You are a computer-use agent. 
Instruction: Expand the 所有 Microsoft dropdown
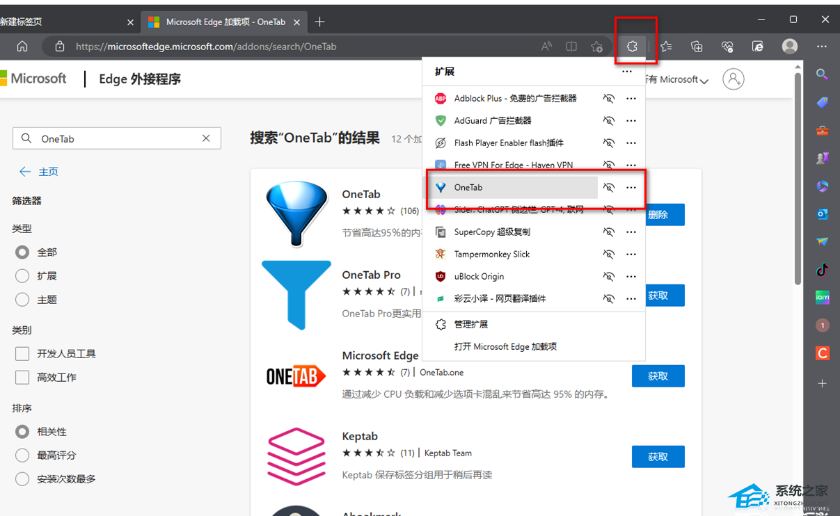pos(676,80)
